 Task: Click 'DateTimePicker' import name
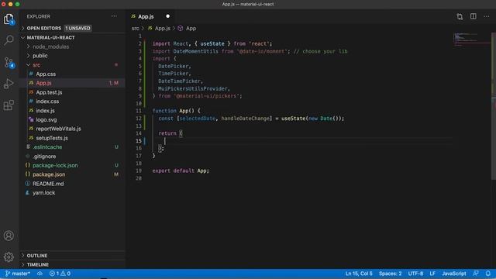tap(179, 81)
